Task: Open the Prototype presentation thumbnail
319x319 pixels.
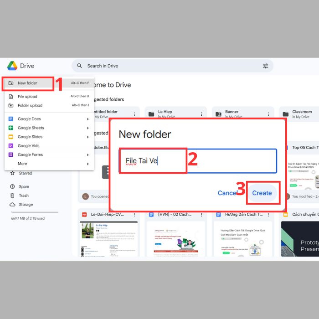Action: (300, 239)
